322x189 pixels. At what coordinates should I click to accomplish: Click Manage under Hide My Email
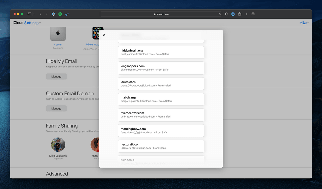[x=56, y=76]
